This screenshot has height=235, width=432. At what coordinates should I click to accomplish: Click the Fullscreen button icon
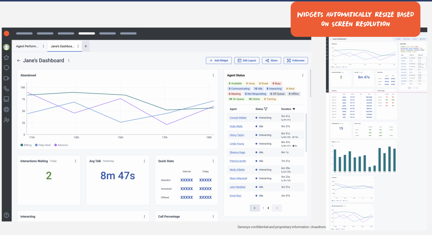[288, 60]
